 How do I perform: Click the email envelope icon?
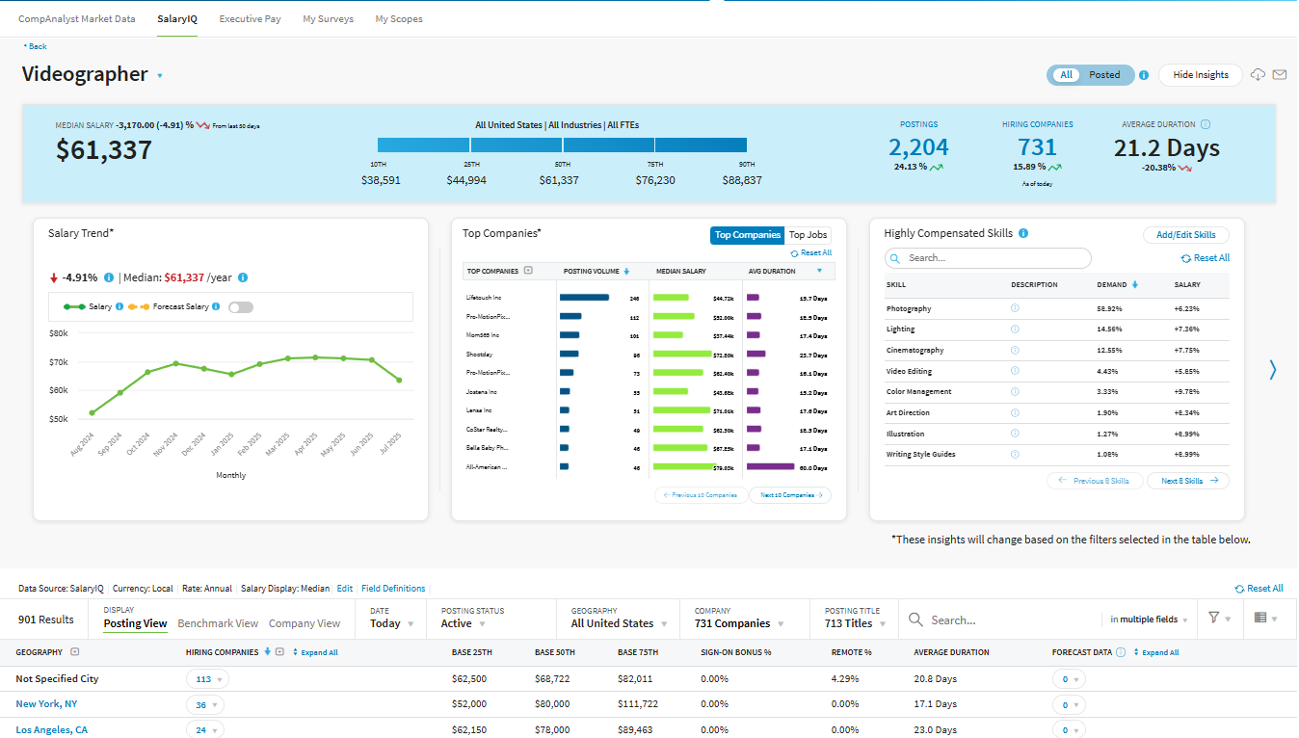(1280, 75)
